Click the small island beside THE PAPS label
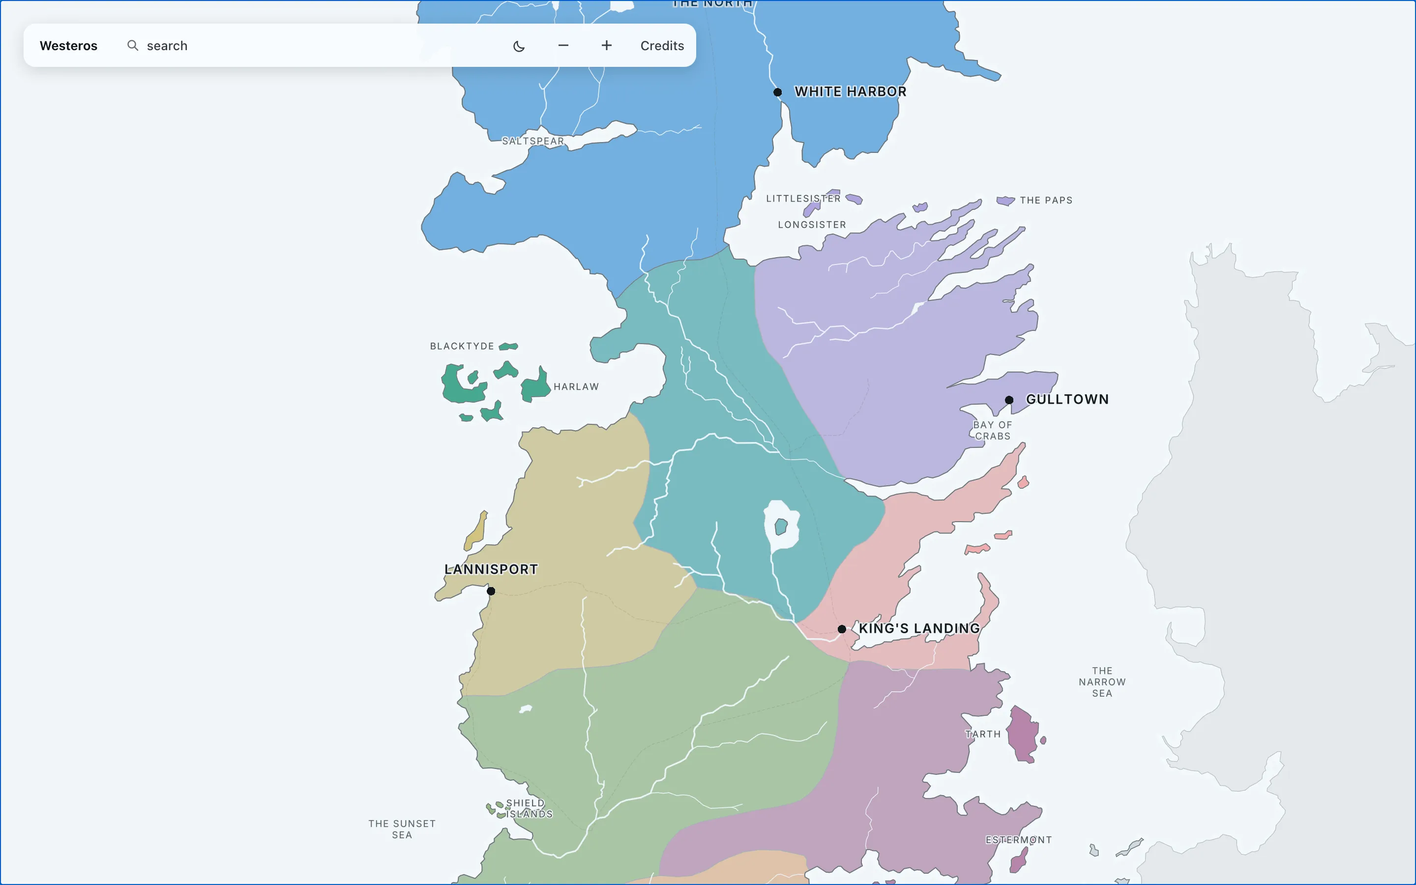The width and height of the screenshot is (1416, 885). click(x=1005, y=201)
